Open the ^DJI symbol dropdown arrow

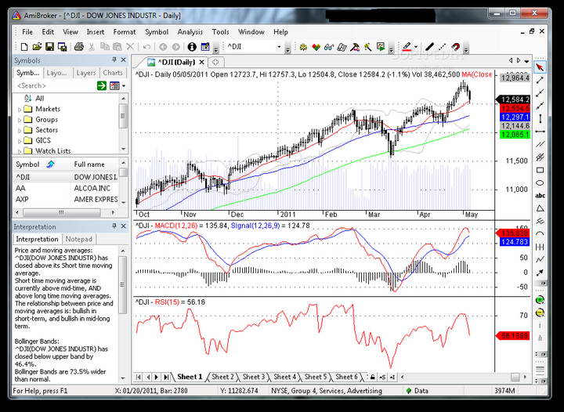[279, 47]
